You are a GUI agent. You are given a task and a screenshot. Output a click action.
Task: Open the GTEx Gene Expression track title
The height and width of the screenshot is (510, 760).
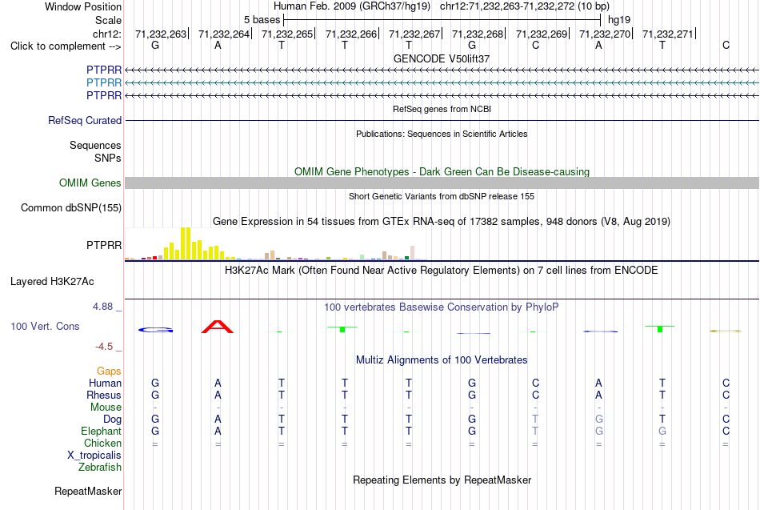pos(442,222)
